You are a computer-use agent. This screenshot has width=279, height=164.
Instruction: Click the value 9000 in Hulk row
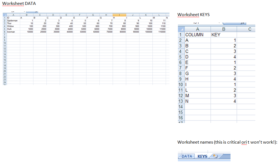tap(133, 29)
